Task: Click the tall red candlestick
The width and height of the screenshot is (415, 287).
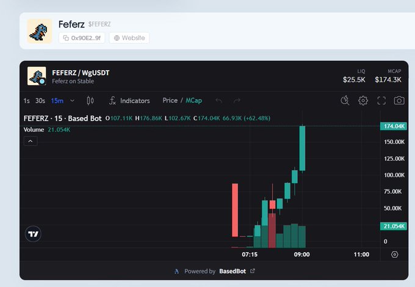Action: (x=235, y=210)
